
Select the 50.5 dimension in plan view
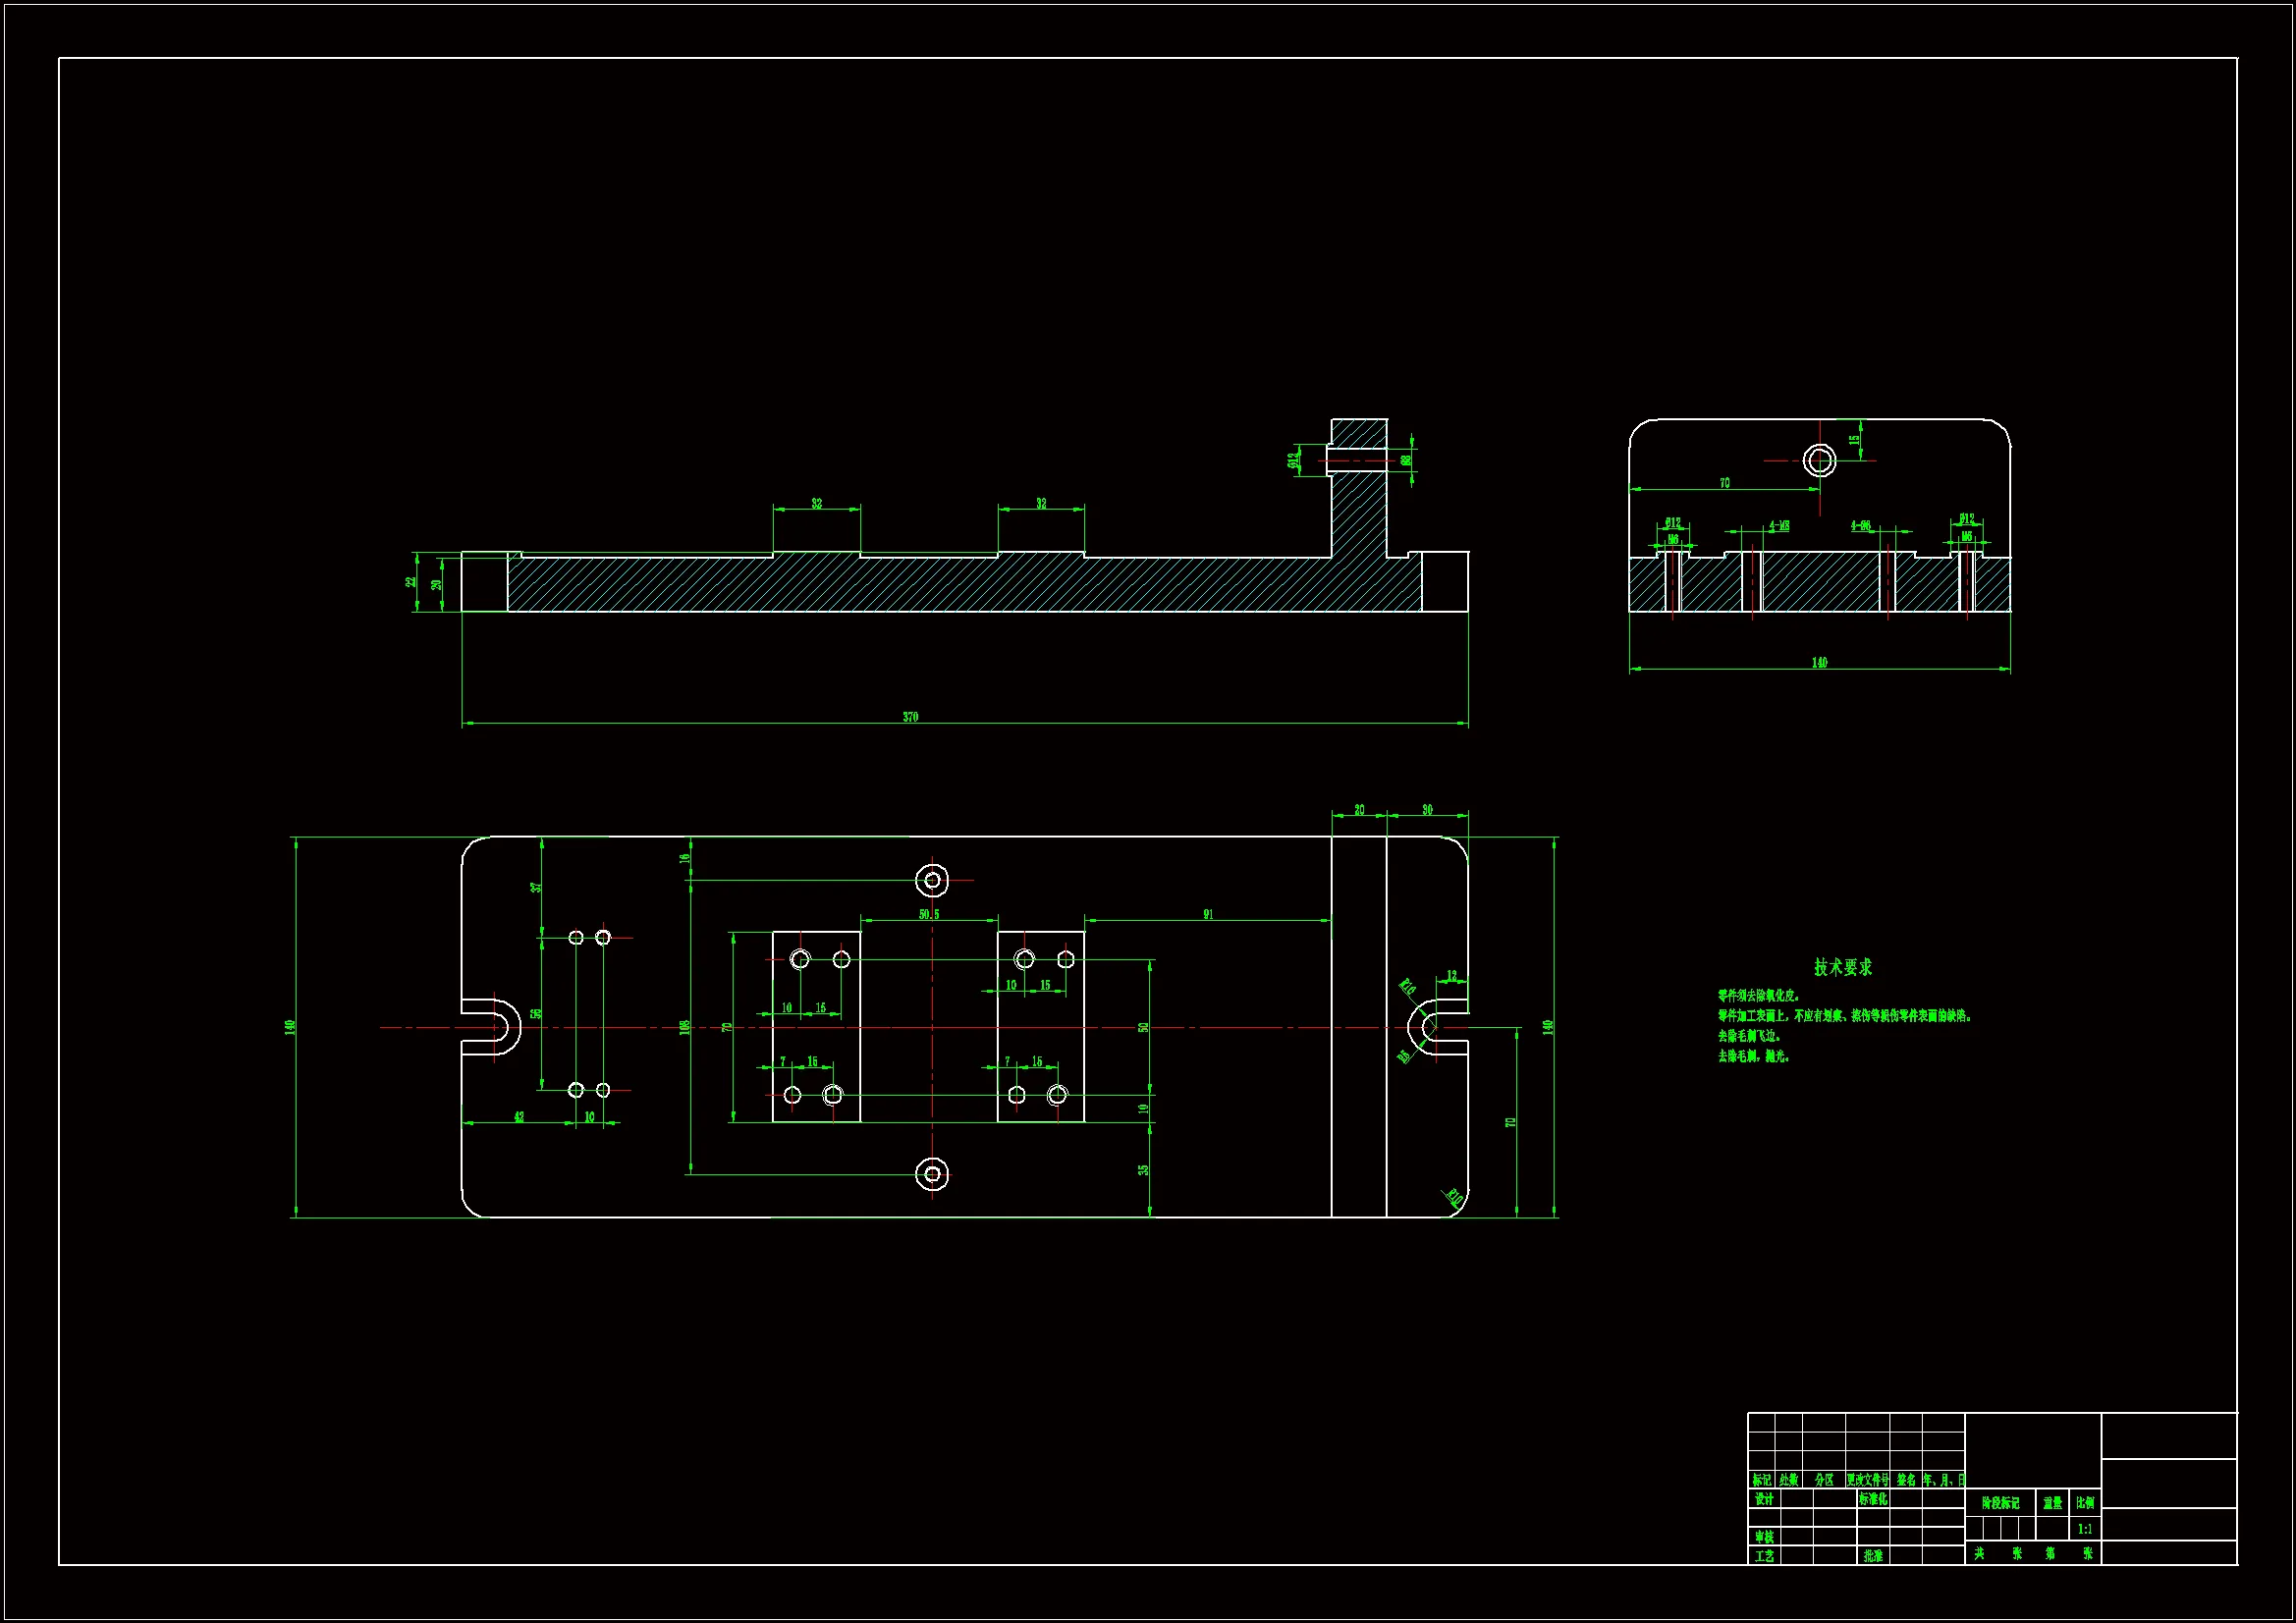(x=929, y=914)
